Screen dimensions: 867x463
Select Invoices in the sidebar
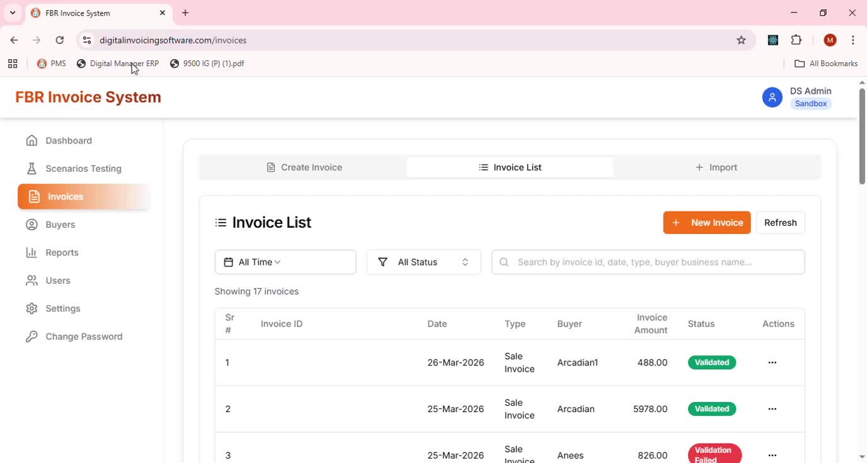pos(84,196)
